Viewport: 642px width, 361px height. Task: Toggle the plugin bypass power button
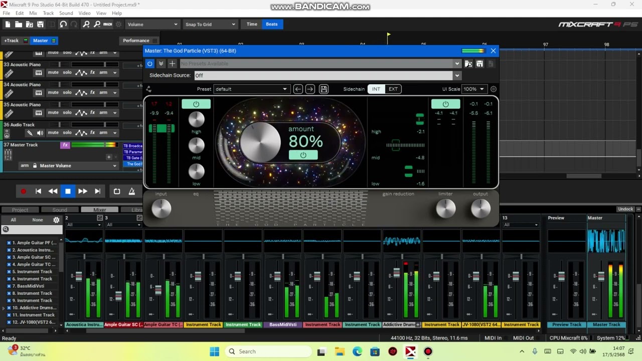pos(149,64)
